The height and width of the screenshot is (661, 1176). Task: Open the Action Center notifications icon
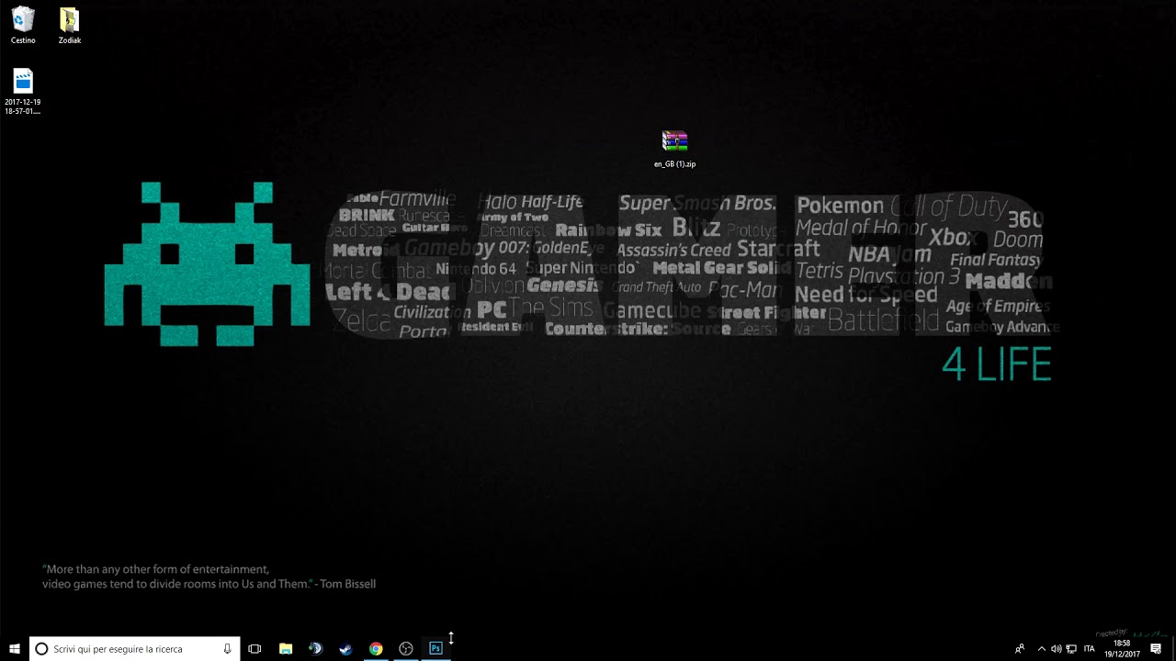(1156, 649)
